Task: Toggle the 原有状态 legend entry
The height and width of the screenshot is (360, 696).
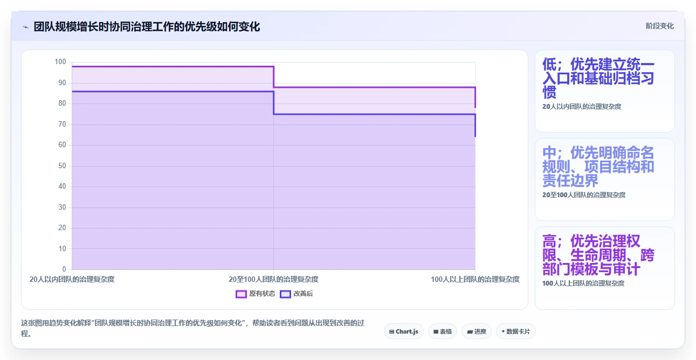Action: pos(256,294)
